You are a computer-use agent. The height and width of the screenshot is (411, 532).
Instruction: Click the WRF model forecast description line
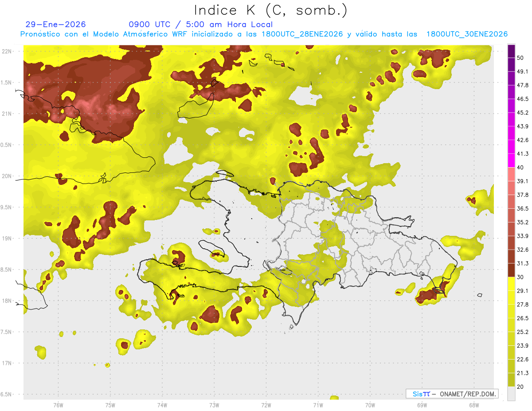[x=264, y=34]
